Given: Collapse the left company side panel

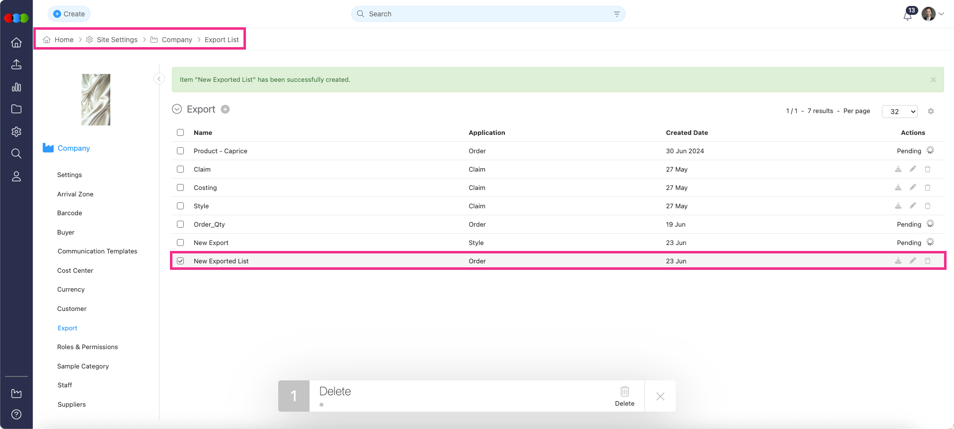Looking at the screenshot, I should 159,79.
